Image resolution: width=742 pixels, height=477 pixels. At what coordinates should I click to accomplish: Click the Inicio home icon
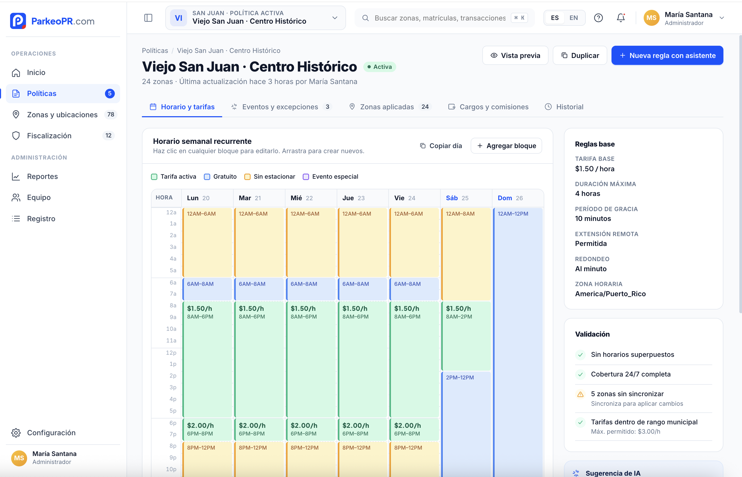pos(16,73)
